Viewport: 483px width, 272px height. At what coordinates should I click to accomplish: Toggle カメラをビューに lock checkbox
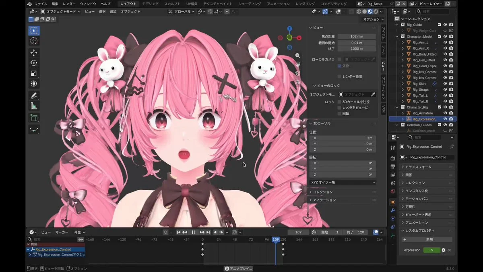339,108
